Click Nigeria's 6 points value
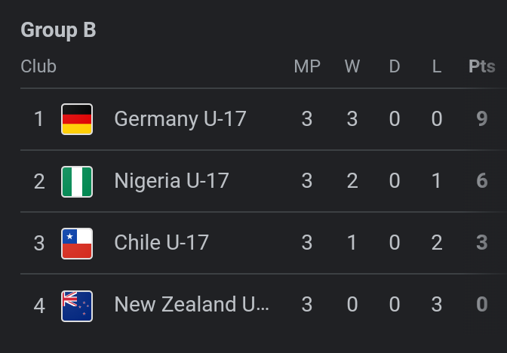Screen dimensions: 507x353 pyautogui.click(x=482, y=181)
